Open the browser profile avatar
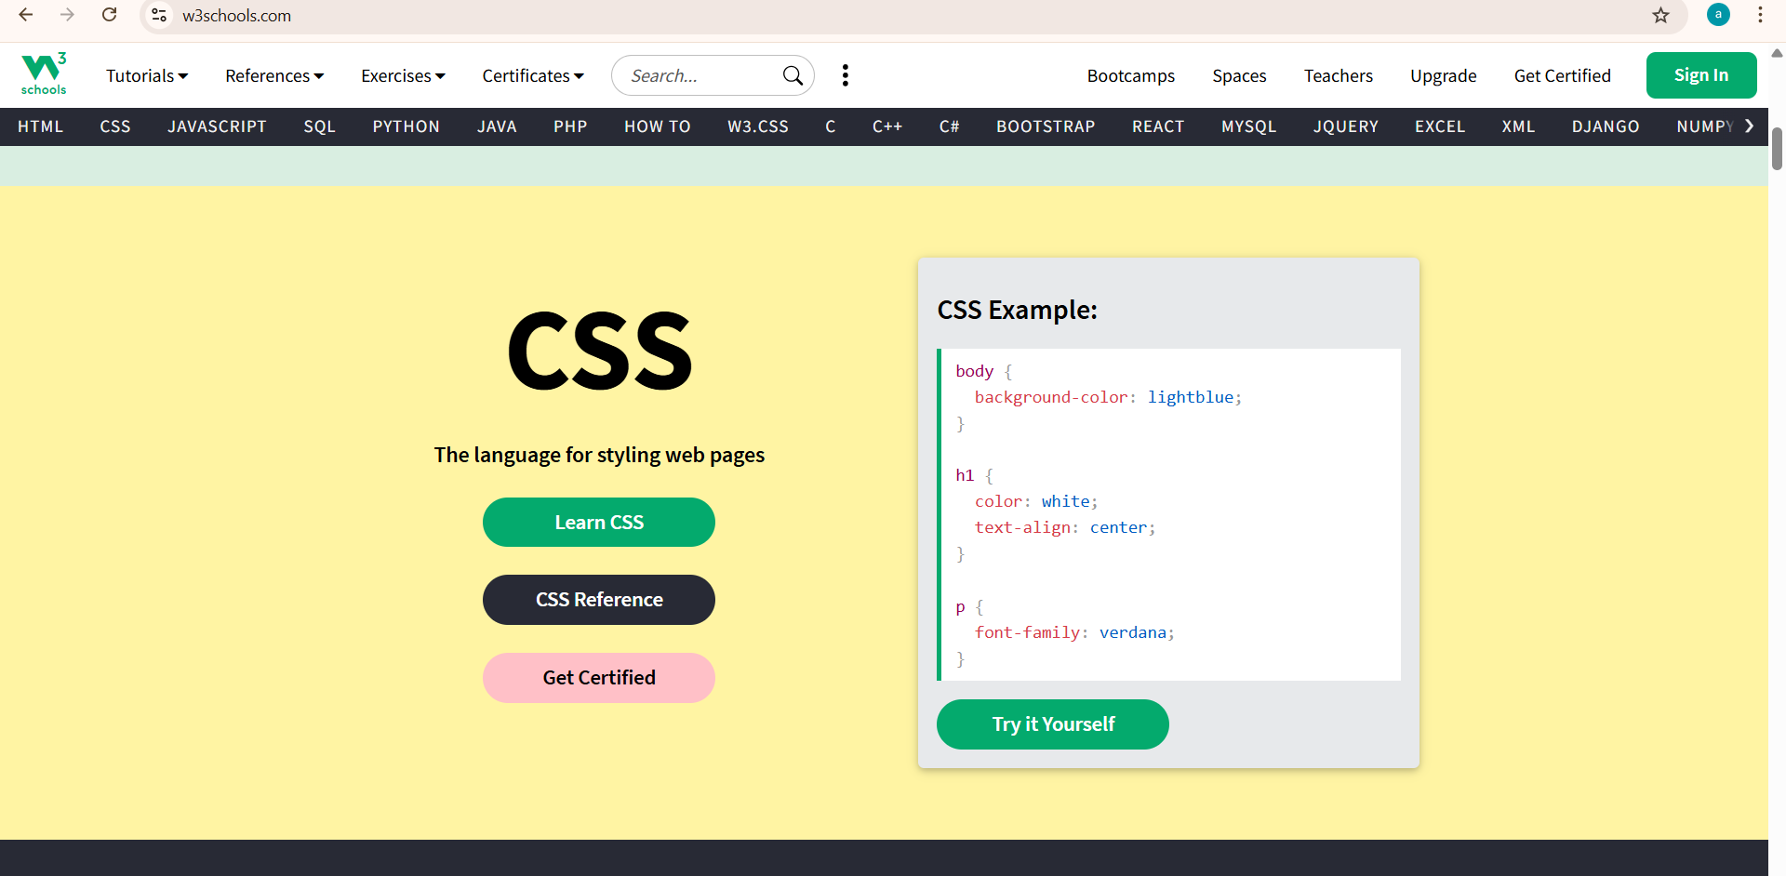Image resolution: width=1786 pixels, height=876 pixels. [1718, 15]
